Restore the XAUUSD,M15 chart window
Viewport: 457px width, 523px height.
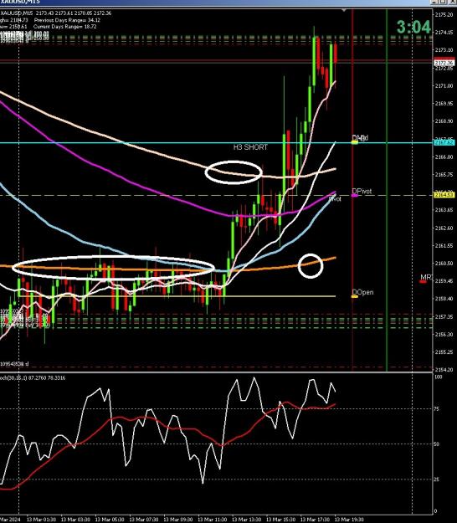click(442, 2)
